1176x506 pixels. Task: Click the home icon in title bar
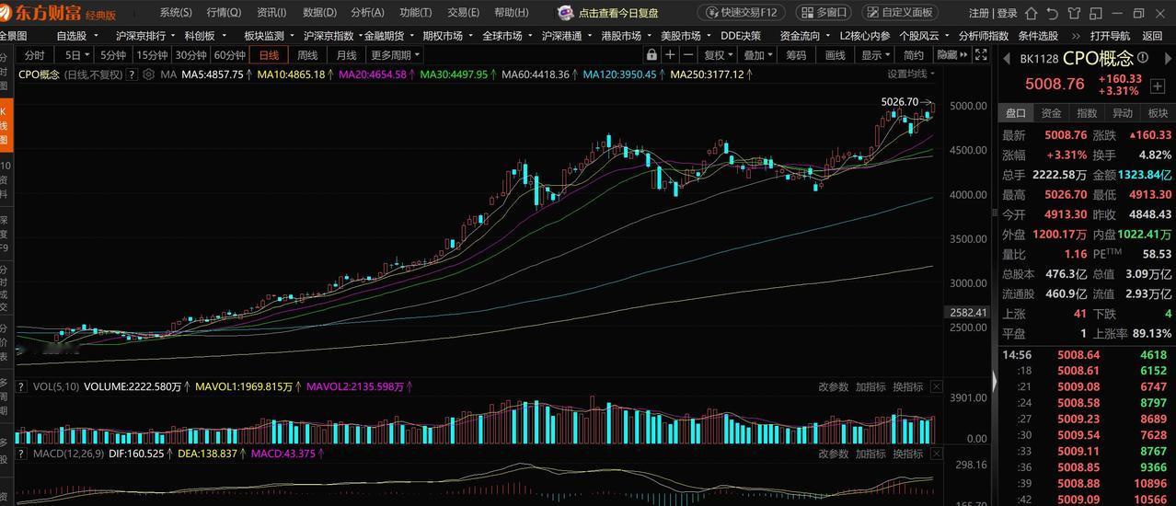[1031, 13]
